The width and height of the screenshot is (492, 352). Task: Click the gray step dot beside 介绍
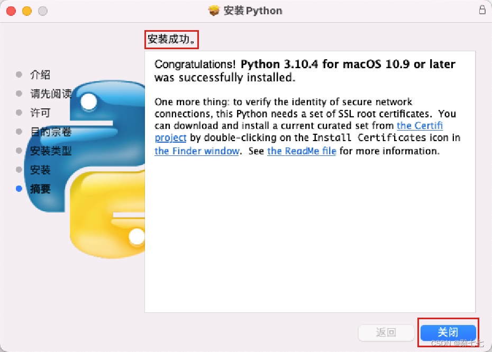pos(20,75)
